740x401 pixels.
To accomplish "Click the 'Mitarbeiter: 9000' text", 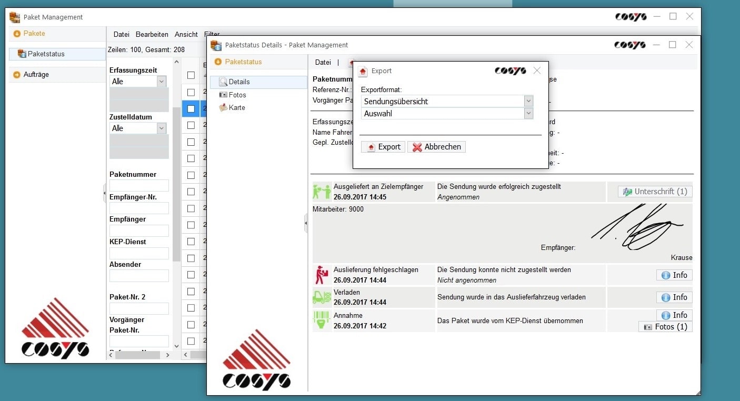I will coord(338,209).
